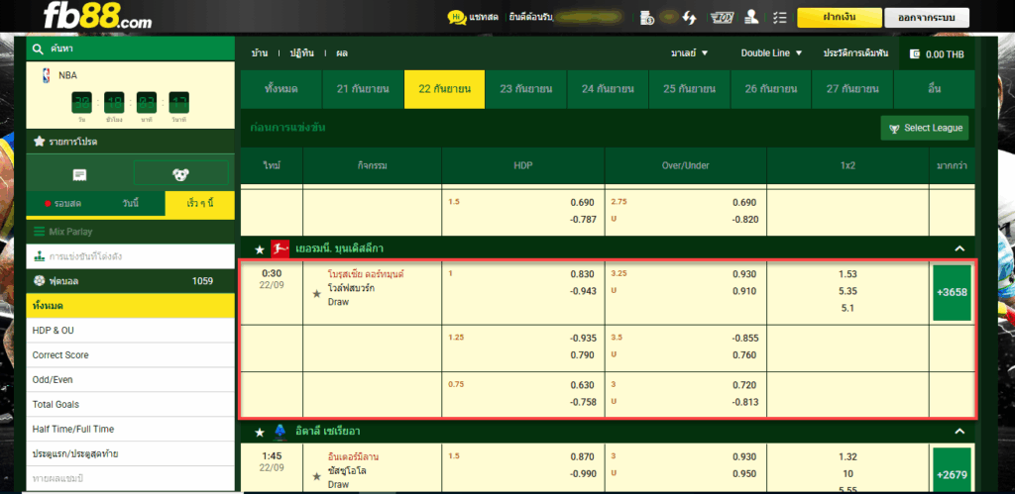1015x494 pixels.
Task: Click Inter Milan HDP odds 0.870
Action: tap(582, 456)
